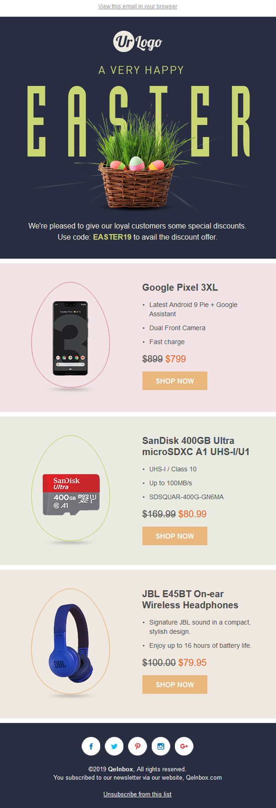Click the EASTER19 discount code text

[x=112, y=237]
